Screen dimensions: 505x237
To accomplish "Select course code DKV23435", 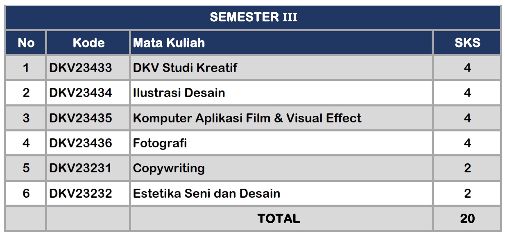I will click(80, 118).
